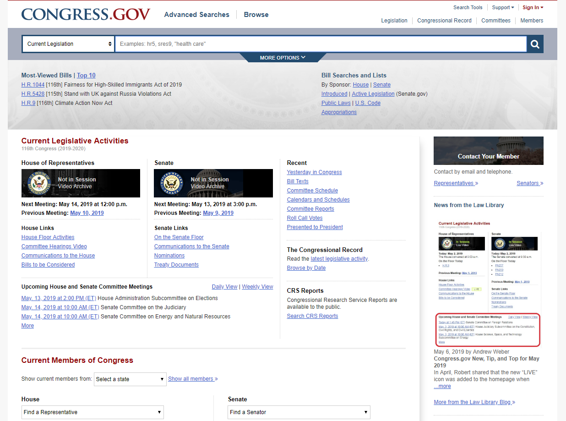Image resolution: width=566 pixels, height=421 pixels.
Task: View the Top 10 most-viewed bills
Action: 86,75
